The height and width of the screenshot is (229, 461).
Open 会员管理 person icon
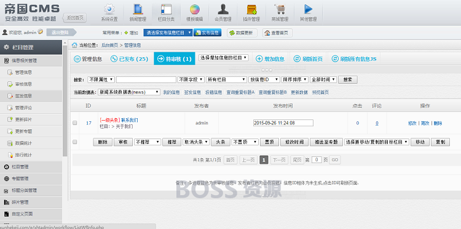[x=223, y=9]
